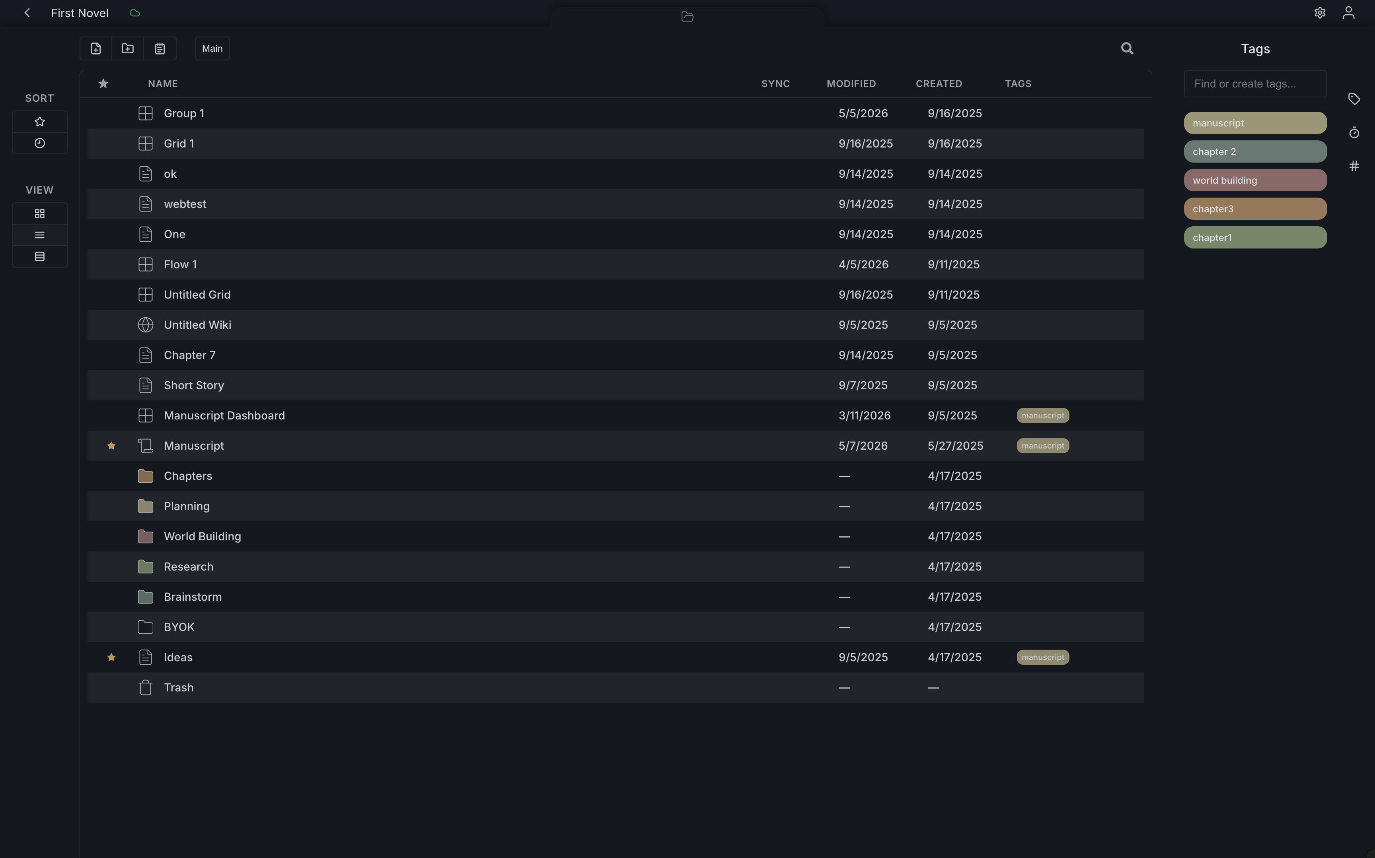The height and width of the screenshot is (858, 1375).
Task: Open Short Story document
Action: click(194, 385)
